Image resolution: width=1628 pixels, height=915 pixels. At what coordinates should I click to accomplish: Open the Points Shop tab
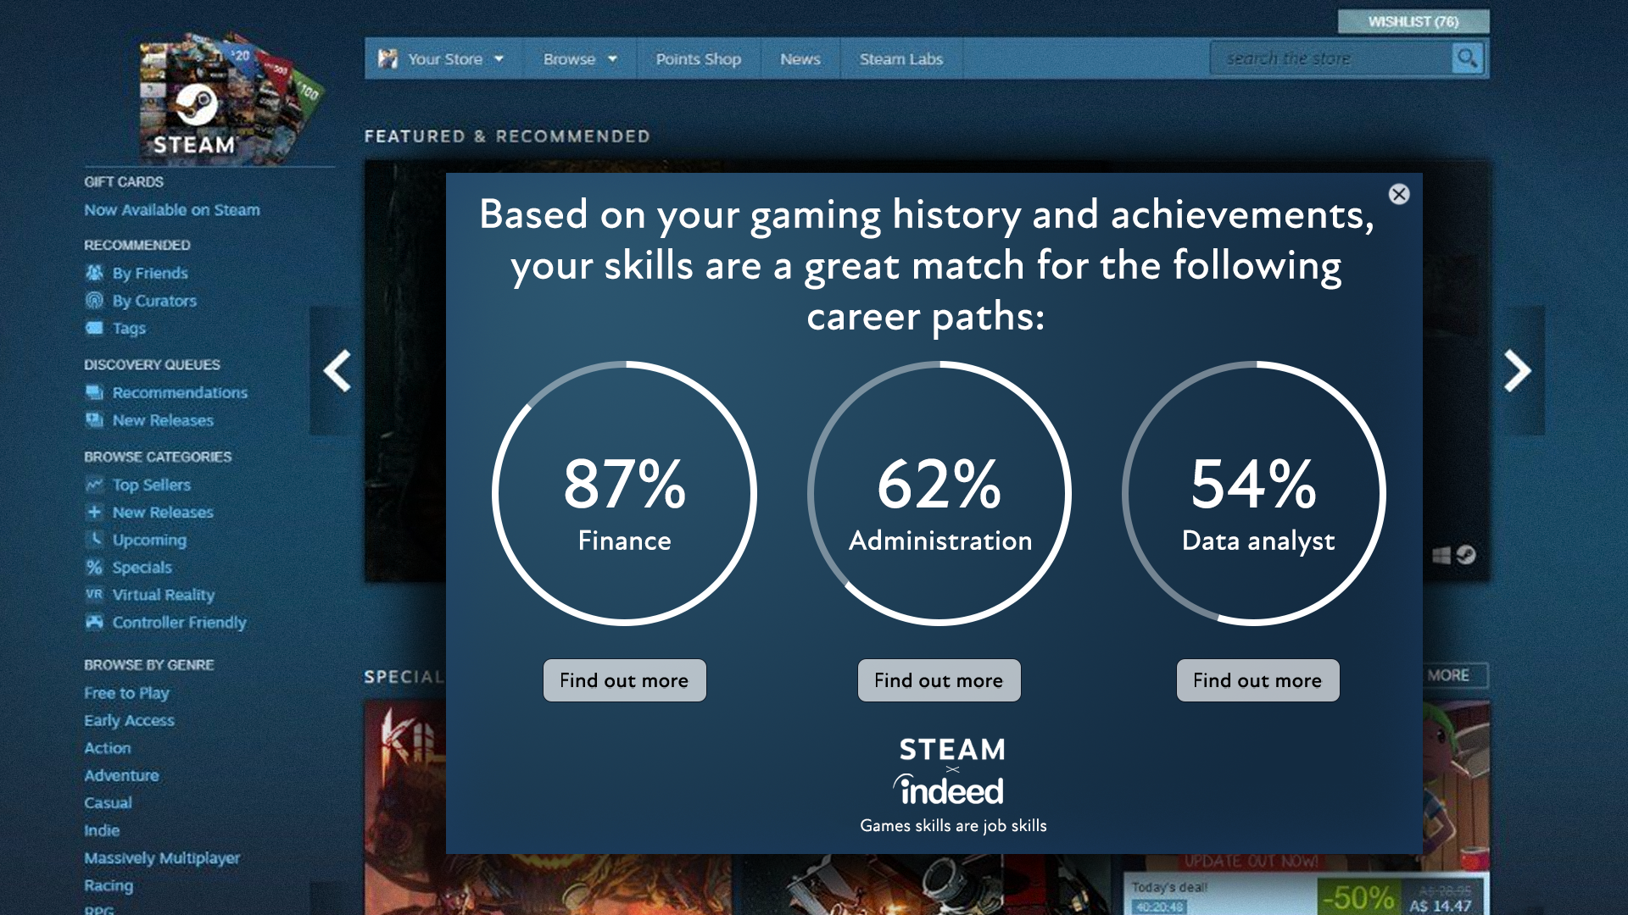(x=698, y=58)
